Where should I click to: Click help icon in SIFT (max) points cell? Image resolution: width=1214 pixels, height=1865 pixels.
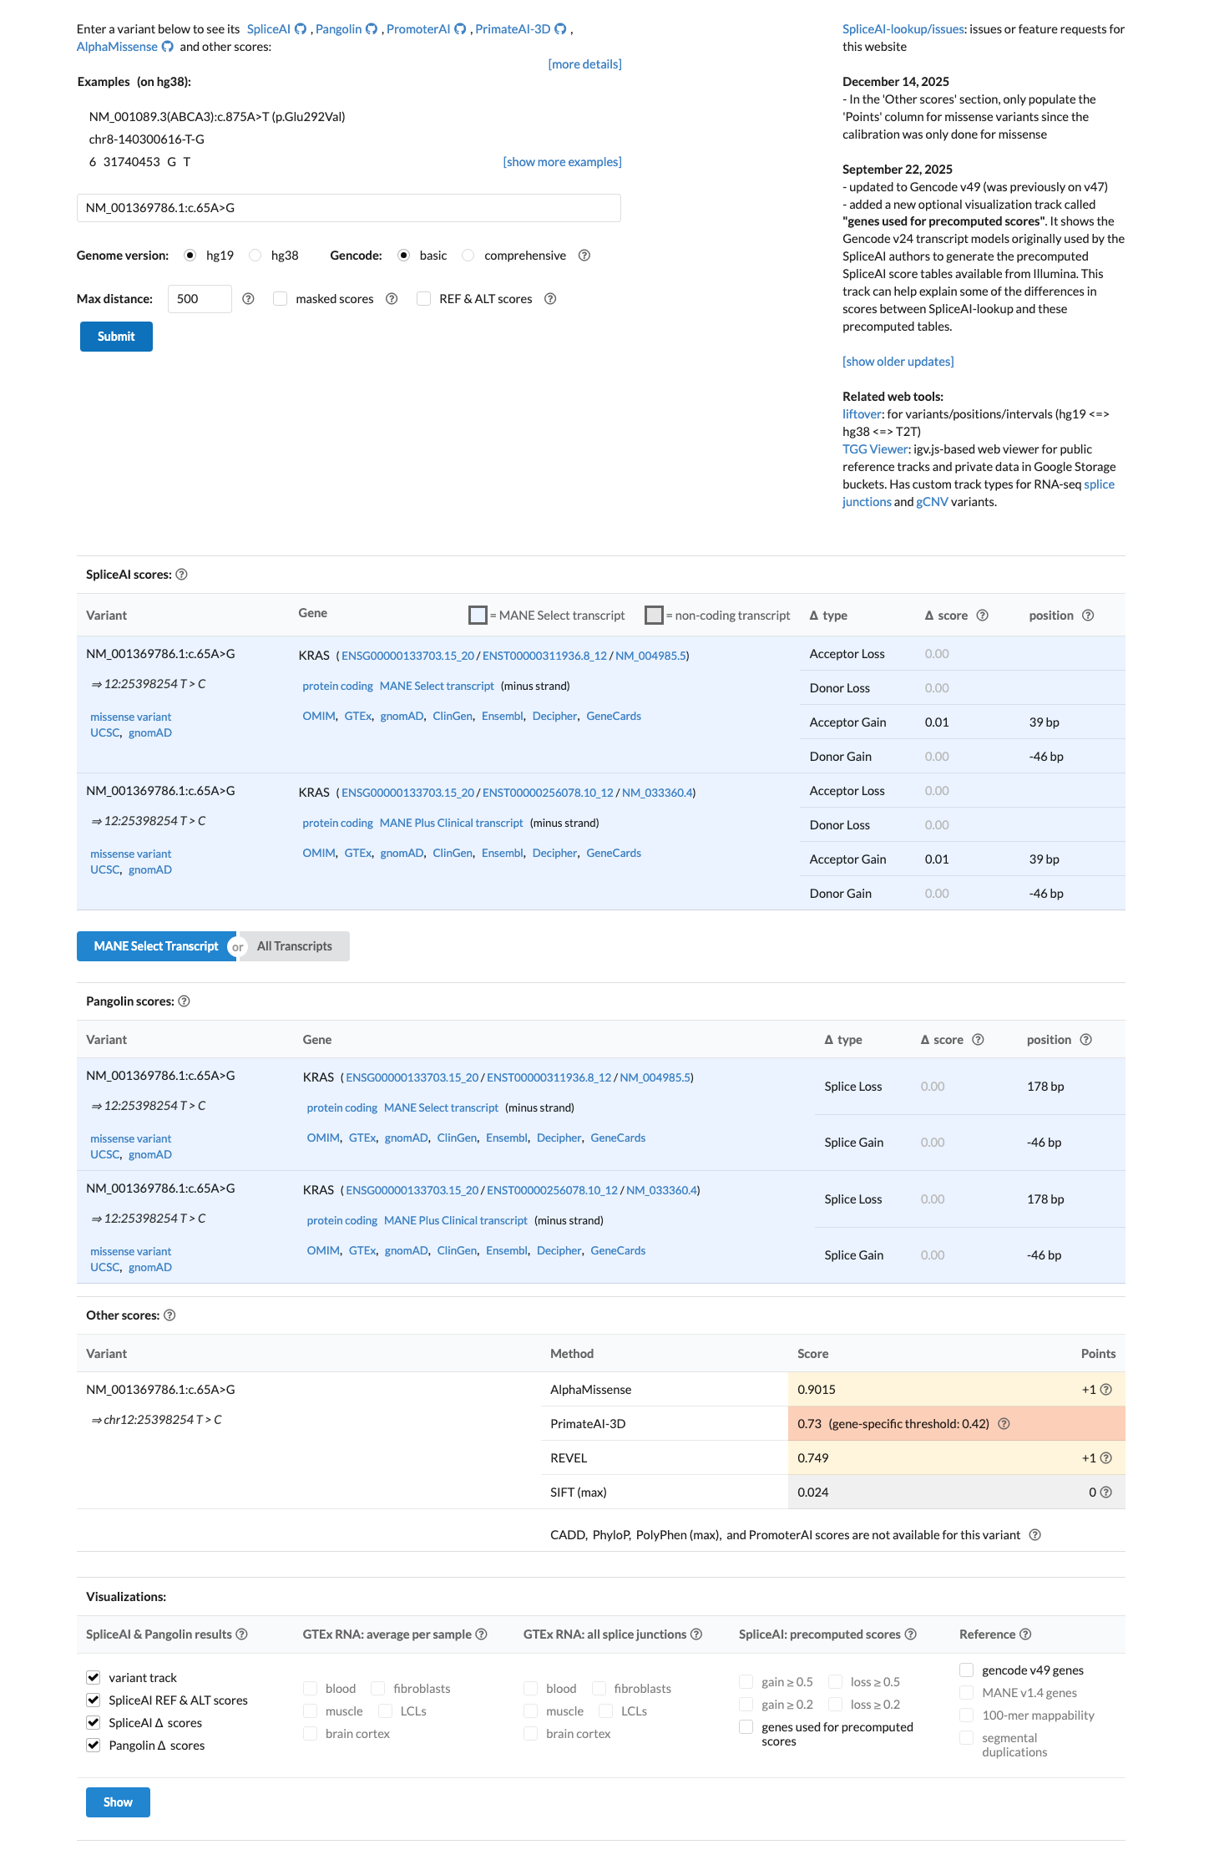[x=1106, y=1493]
